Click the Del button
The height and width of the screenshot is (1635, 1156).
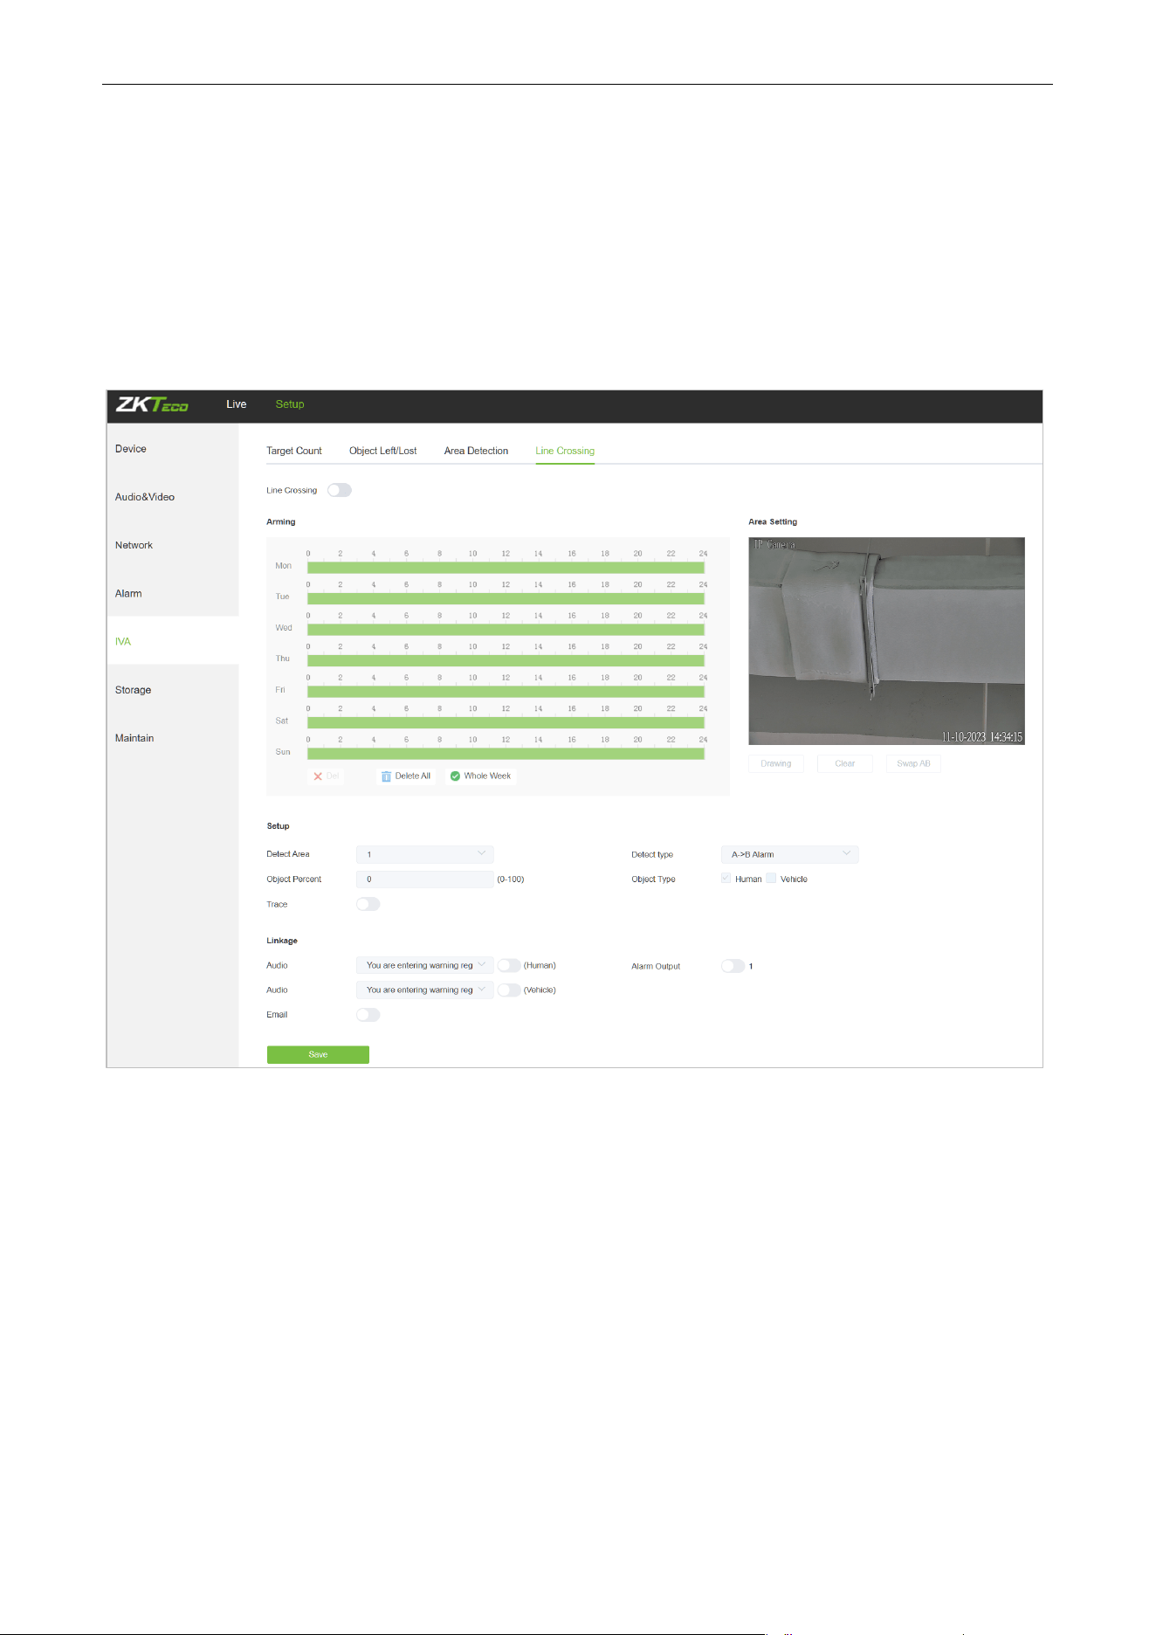coord(327,776)
